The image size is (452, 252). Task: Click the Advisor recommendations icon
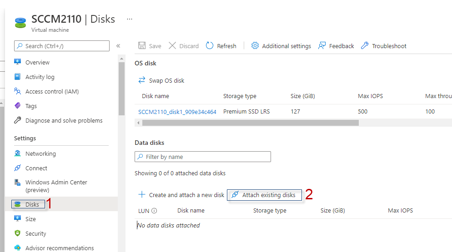[x=18, y=247]
